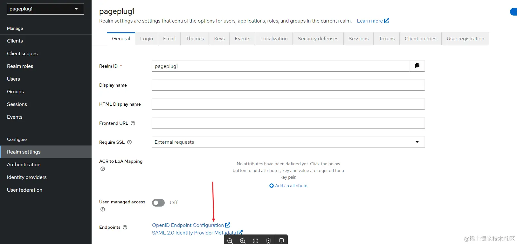Follow the Learn more link
The width and height of the screenshot is (517, 244).
click(373, 21)
